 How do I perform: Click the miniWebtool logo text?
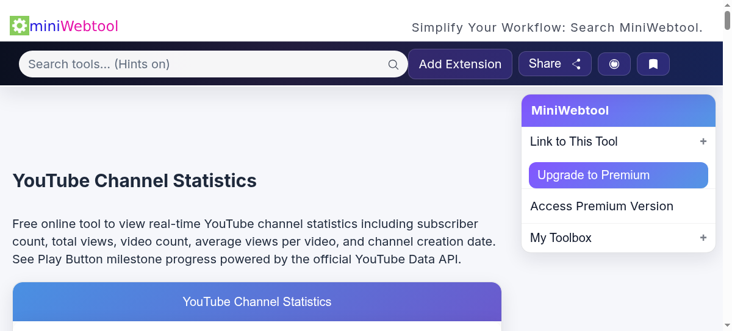pos(74,26)
